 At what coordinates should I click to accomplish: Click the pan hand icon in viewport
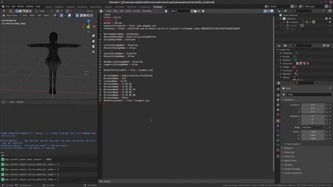click(93, 41)
